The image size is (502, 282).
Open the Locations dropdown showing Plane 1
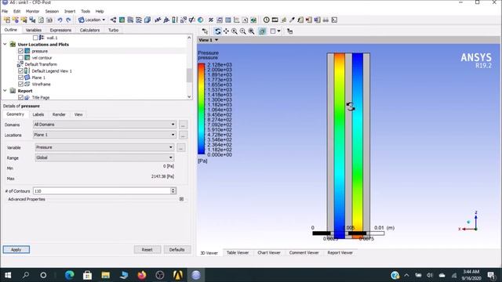[104, 135]
